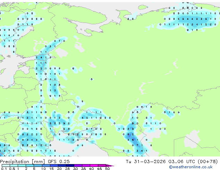Image resolution: width=220 pixels, height=170 pixels.
Task: Pick the 40–45 mm magenta legend swatch
Action: click(94, 165)
